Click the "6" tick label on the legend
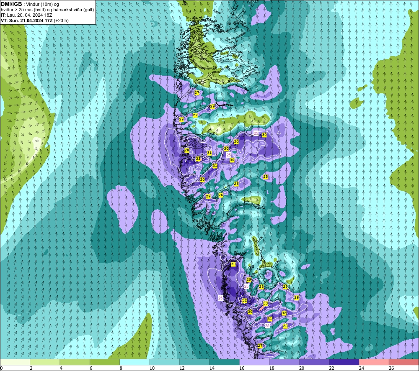 click(x=91, y=368)
